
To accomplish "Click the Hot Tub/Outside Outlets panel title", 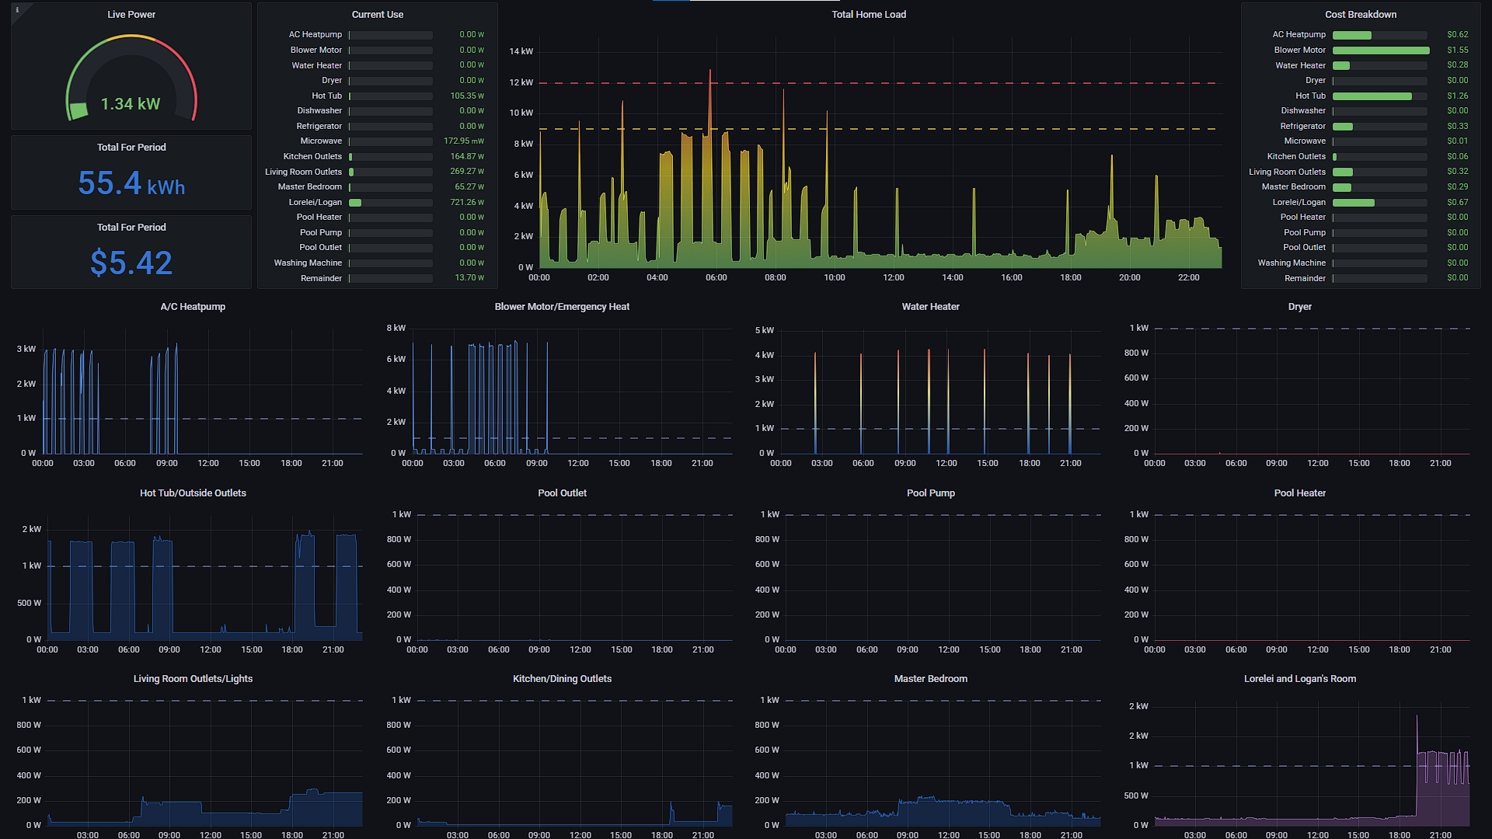I will coord(193,493).
